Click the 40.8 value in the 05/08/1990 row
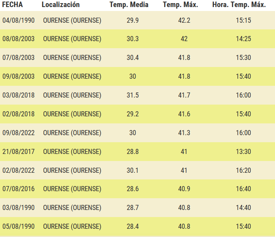275x237 pixels. (x=184, y=226)
